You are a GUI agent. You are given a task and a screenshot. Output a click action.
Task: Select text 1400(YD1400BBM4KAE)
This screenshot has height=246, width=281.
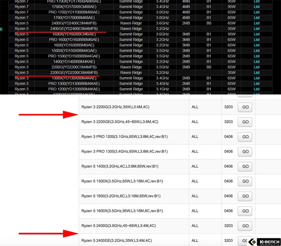coord(74,62)
